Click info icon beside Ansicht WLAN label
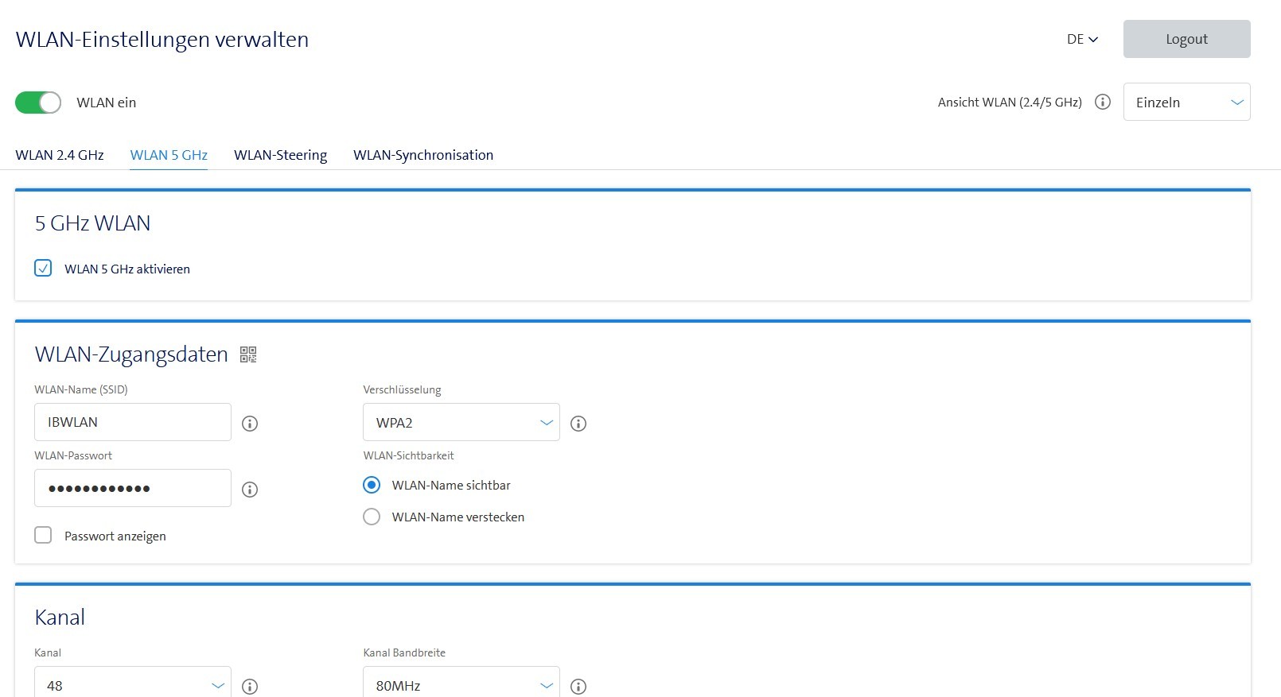The image size is (1281, 697). pos(1103,102)
